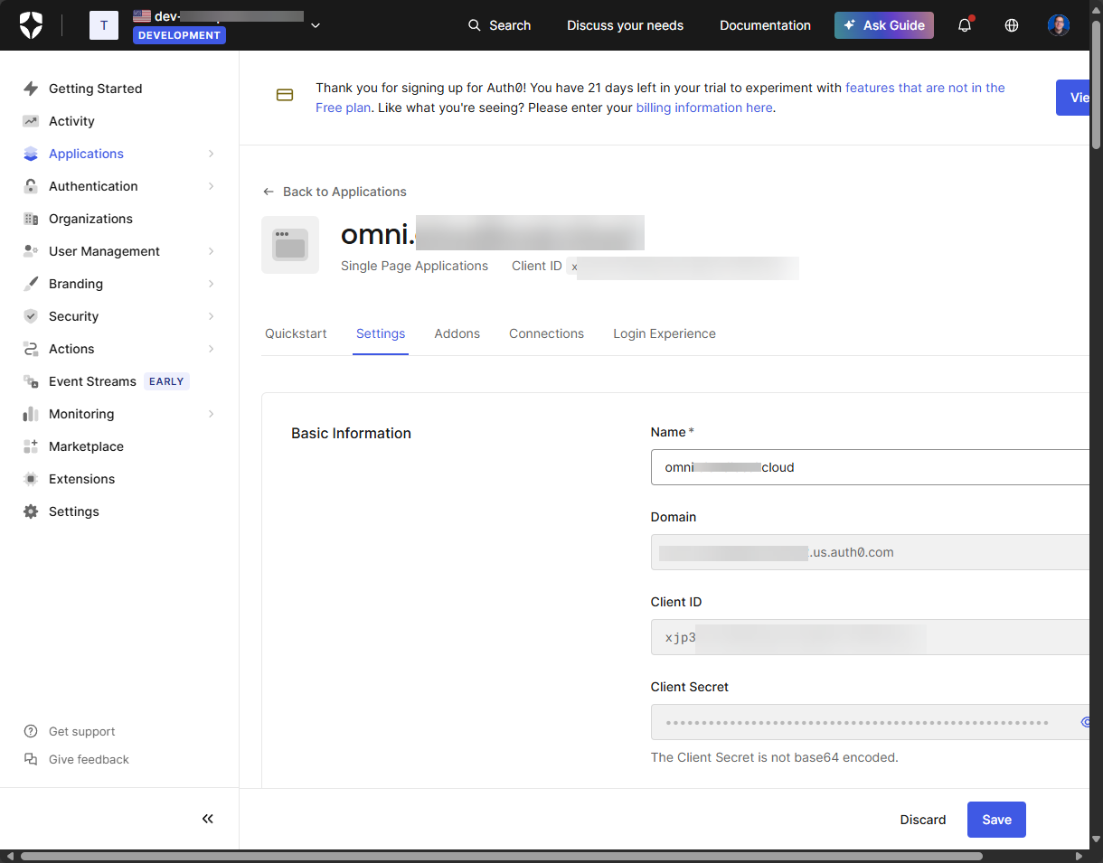Image resolution: width=1103 pixels, height=863 pixels.
Task: Open the tenant switcher dropdown
Action: tap(316, 25)
